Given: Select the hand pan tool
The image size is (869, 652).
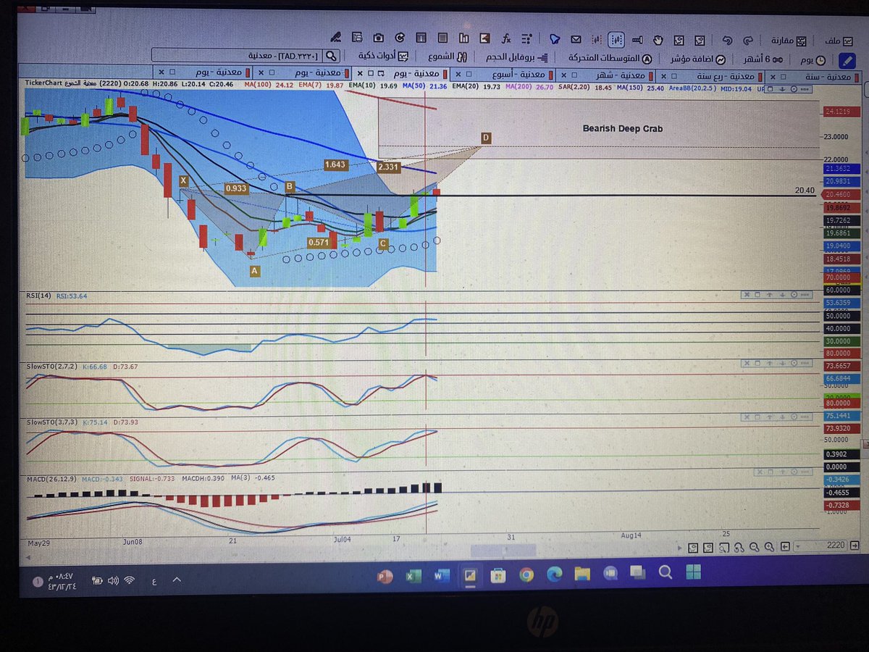Looking at the screenshot, I should 658,40.
